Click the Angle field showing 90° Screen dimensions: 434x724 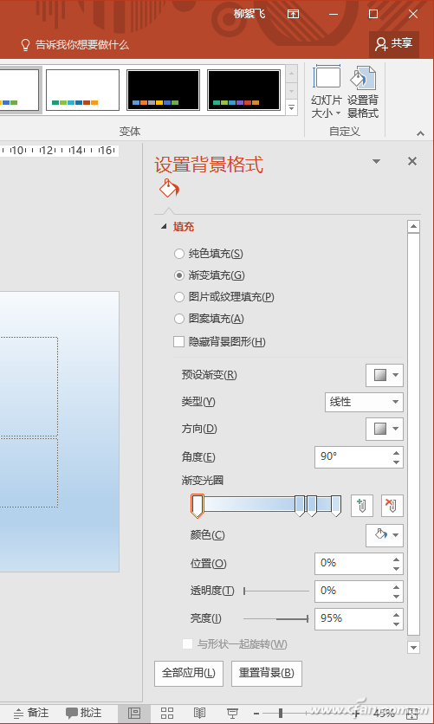coord(352,457)
